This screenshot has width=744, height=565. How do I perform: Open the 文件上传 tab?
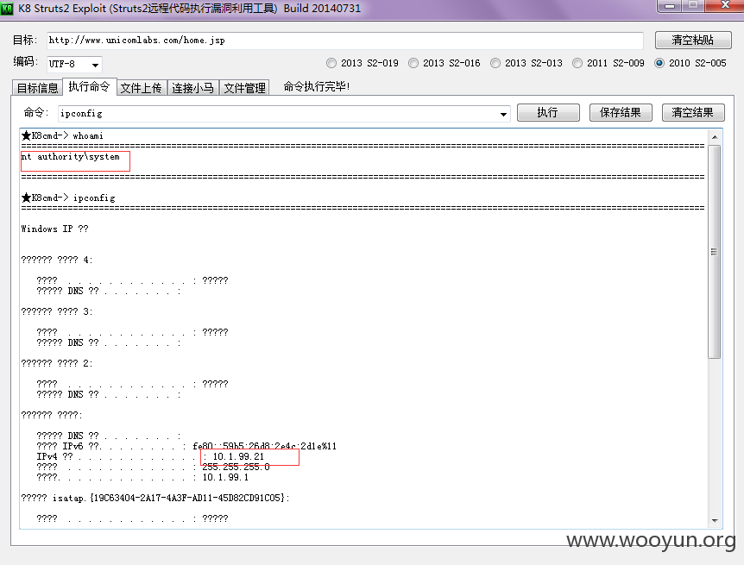pyautogui.click(x=141, y=88)
